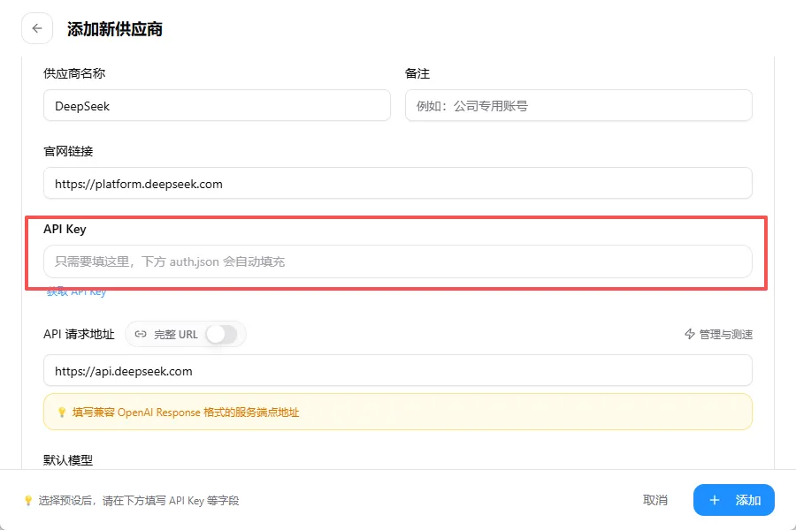Screen dimensions: 796x530
Task: Click the 默认模型 label
Action: click(68, 460)
